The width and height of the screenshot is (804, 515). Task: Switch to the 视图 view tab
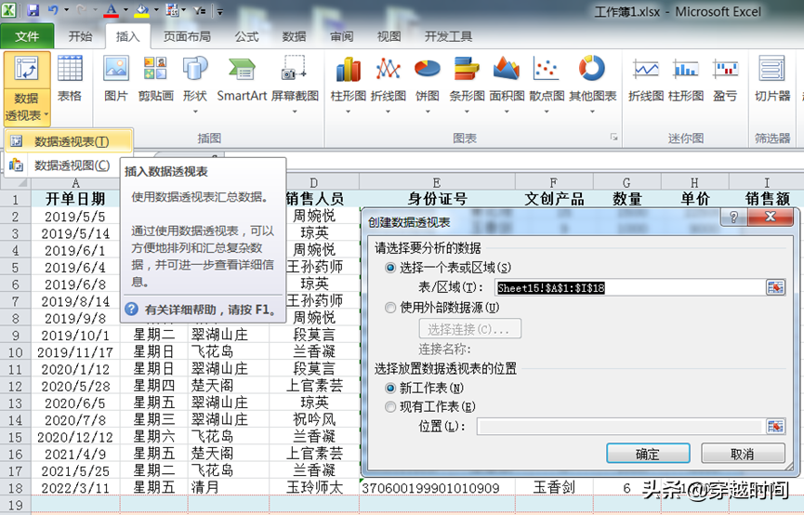(389, 36)
